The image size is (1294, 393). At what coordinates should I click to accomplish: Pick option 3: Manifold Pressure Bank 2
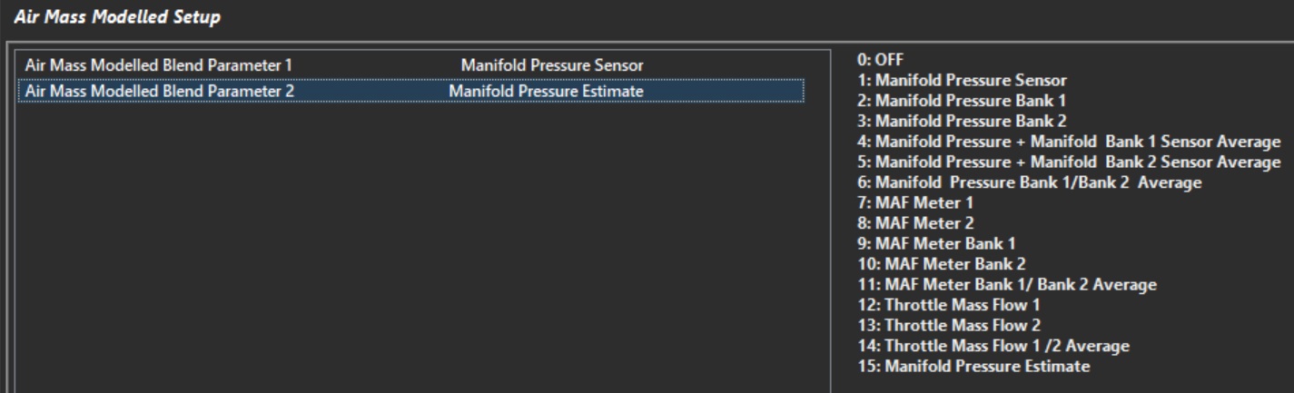point(962,121)
